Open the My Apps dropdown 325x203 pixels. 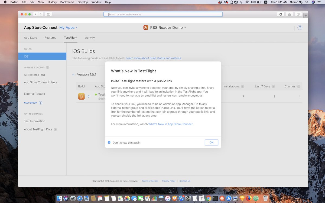(69, 28)
